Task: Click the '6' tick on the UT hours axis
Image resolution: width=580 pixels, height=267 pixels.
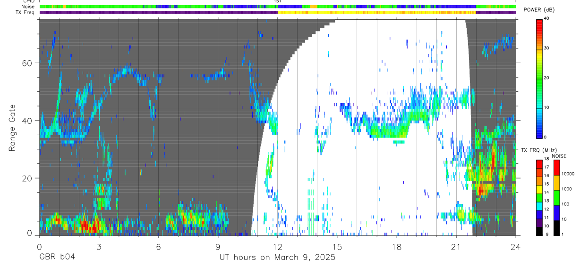Action: click(x=158, y=246)
